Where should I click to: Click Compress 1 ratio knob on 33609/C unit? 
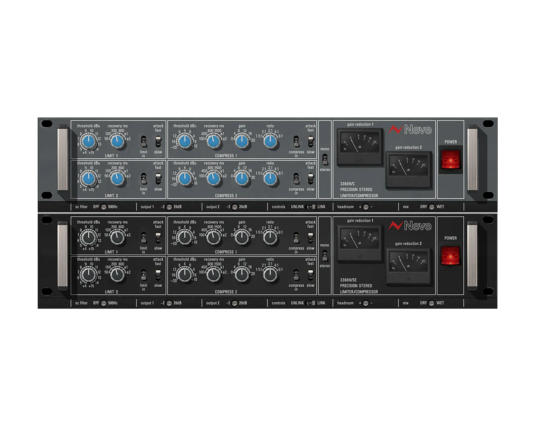click(270, 141)
